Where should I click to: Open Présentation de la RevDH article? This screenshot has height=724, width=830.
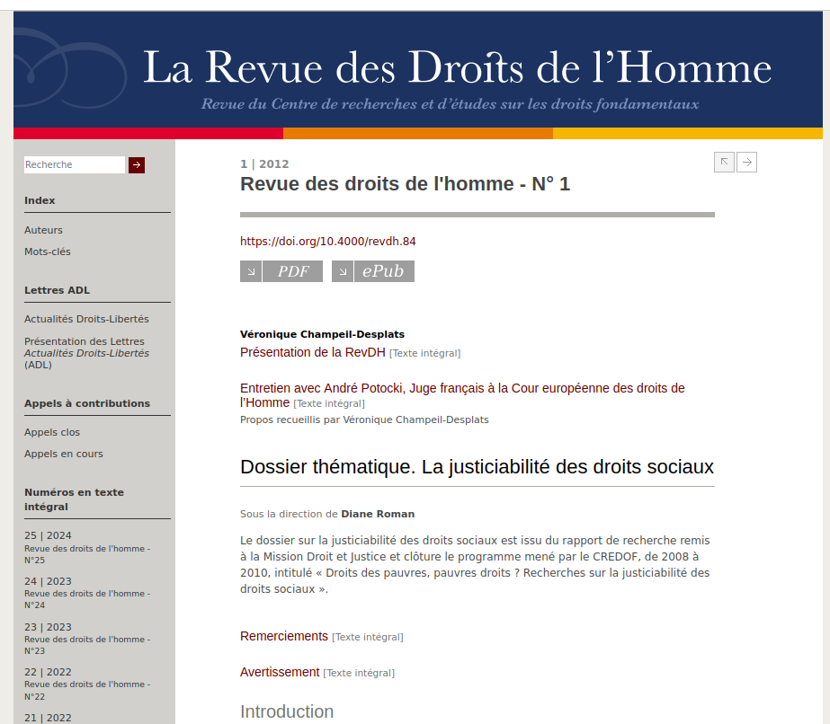(x=313, y=352)
